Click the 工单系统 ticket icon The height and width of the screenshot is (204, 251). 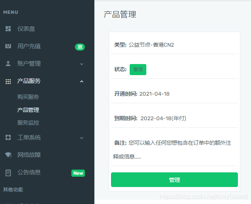click(x=8, y=138)
